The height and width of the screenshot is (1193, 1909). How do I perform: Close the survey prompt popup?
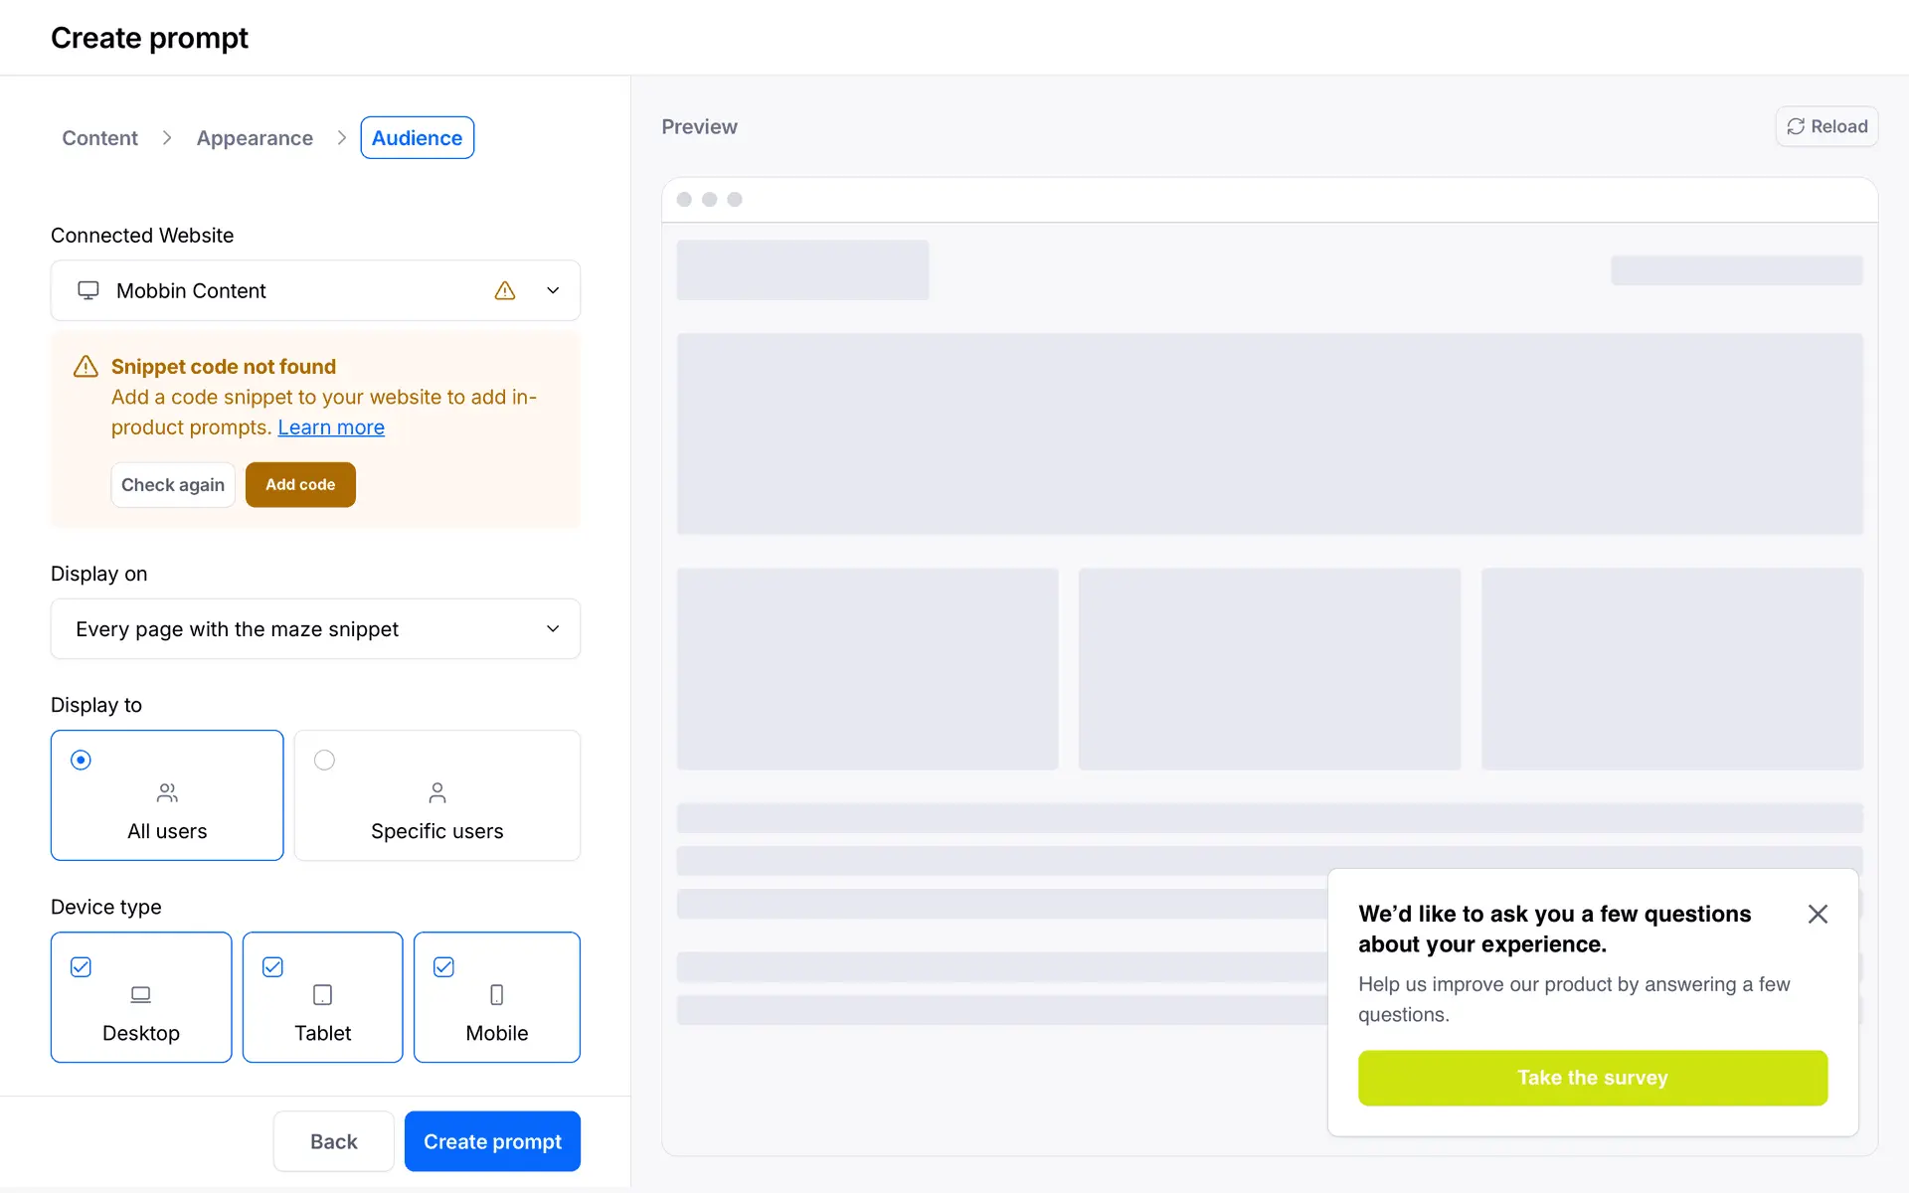point(1818,914)
